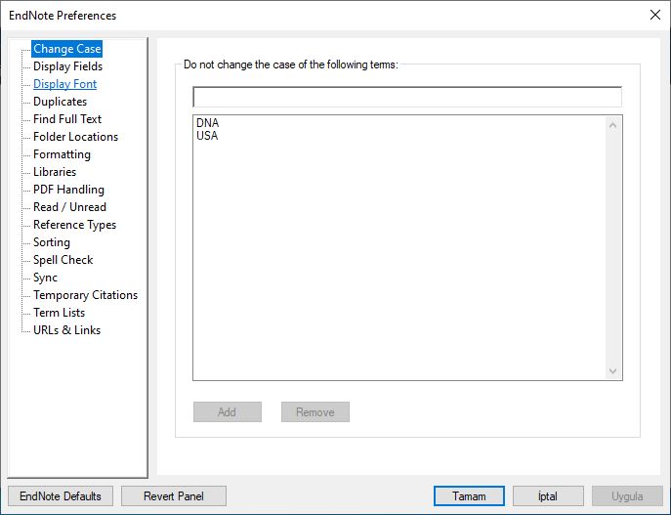This screenshot has width=671, height=515.
Task: Click the Remove button
Action: coord(315,411)
